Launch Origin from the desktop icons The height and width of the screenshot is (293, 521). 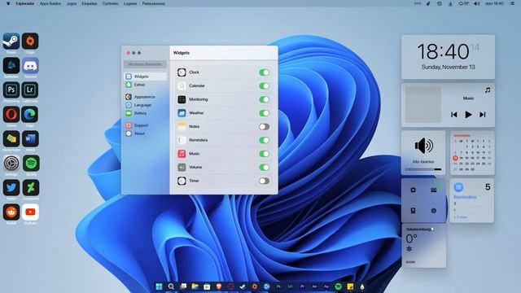(x=30, y=42)
